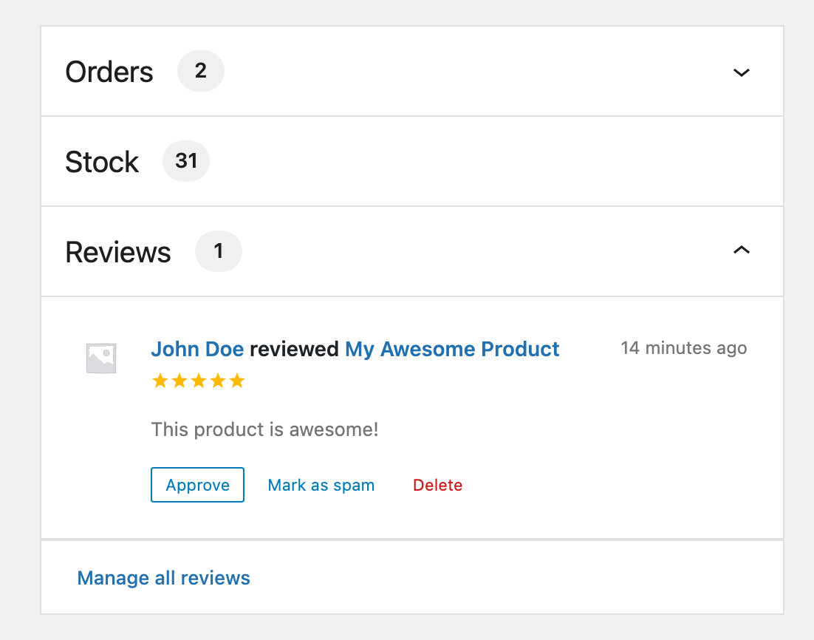
Task: Click the Orders count badge showing 2
Action: point(200,70)
